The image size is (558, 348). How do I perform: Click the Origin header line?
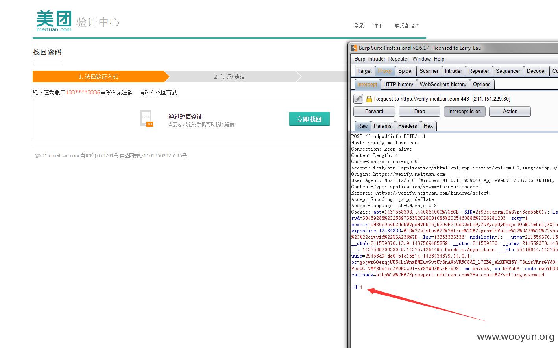click(x=398, y=174)
